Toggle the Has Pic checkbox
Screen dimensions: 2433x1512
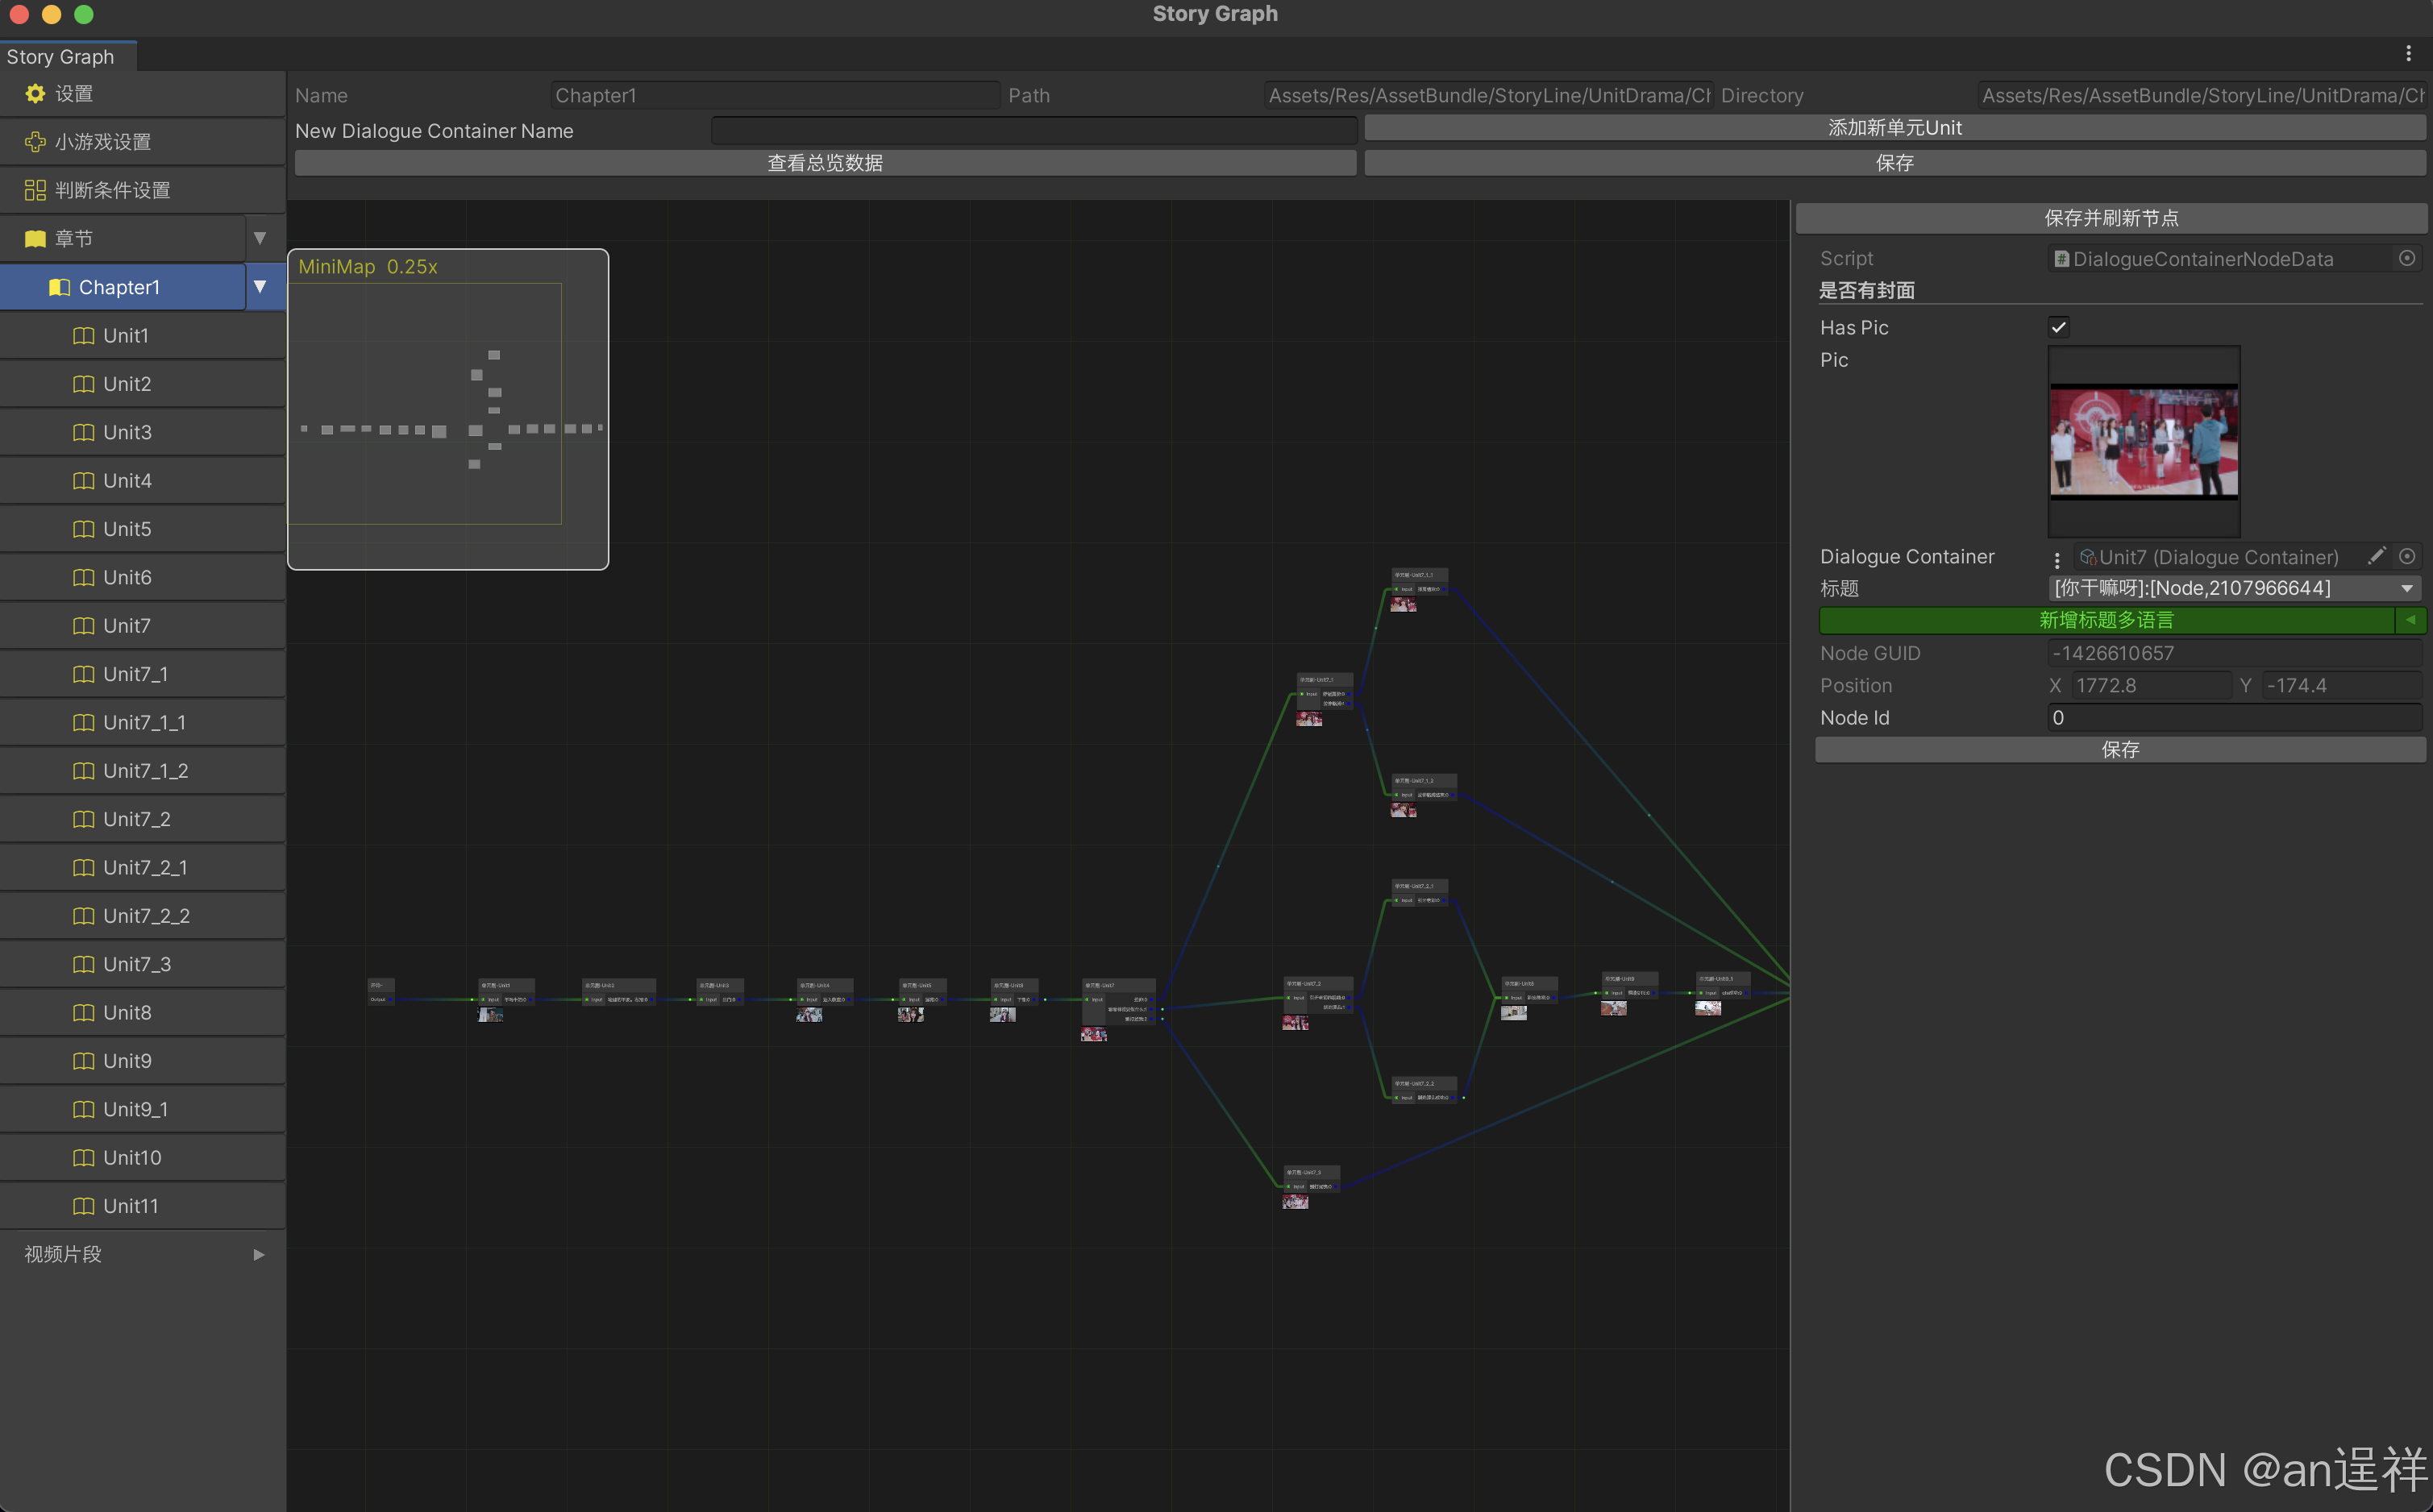coord(2059,327)
